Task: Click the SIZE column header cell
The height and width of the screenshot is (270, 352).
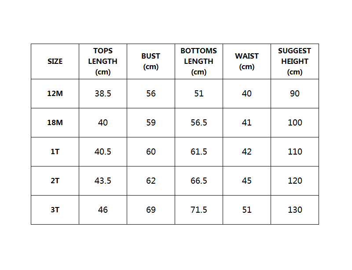Action: coord(55,61)
